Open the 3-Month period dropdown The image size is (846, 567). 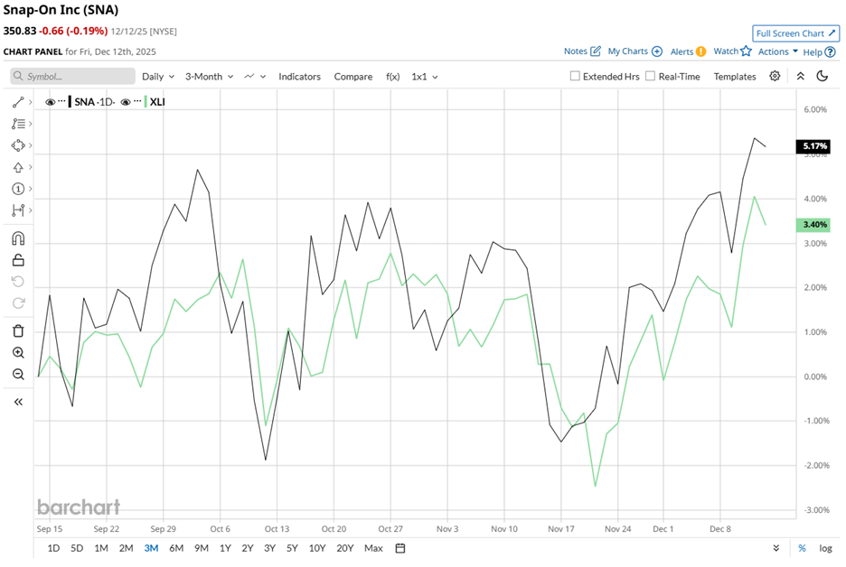(x=210, y=77)
